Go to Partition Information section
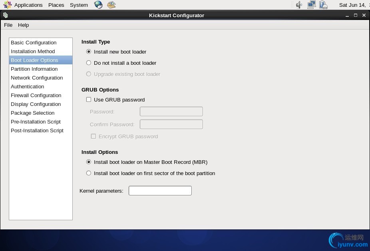 [34, 69]
